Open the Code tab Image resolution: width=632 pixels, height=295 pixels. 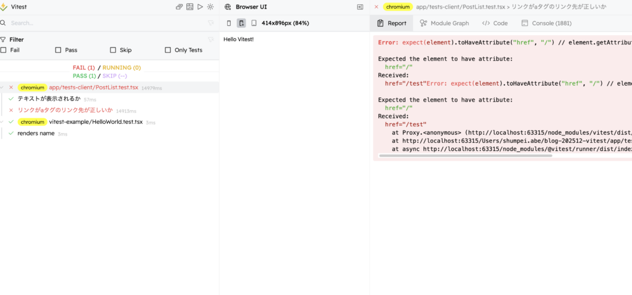tap(495, 23)
